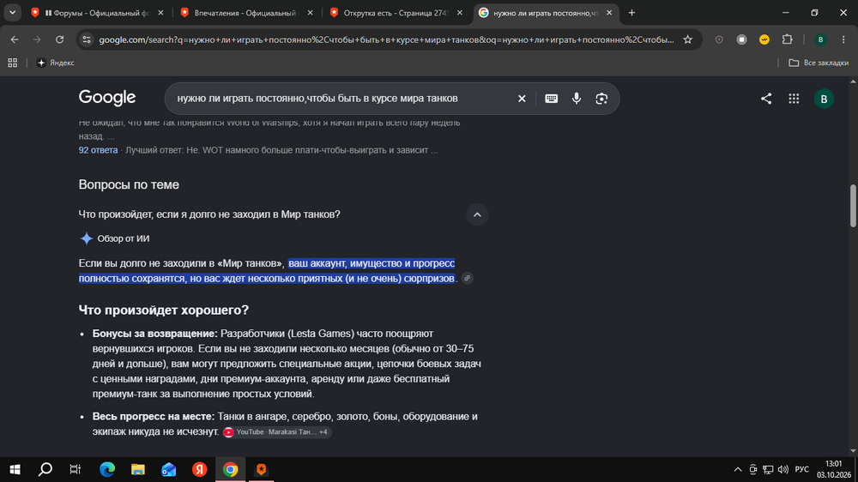Screen dimensions: 858x482
Task: Open Chrome three-dot menu
Action: (843, 39)
